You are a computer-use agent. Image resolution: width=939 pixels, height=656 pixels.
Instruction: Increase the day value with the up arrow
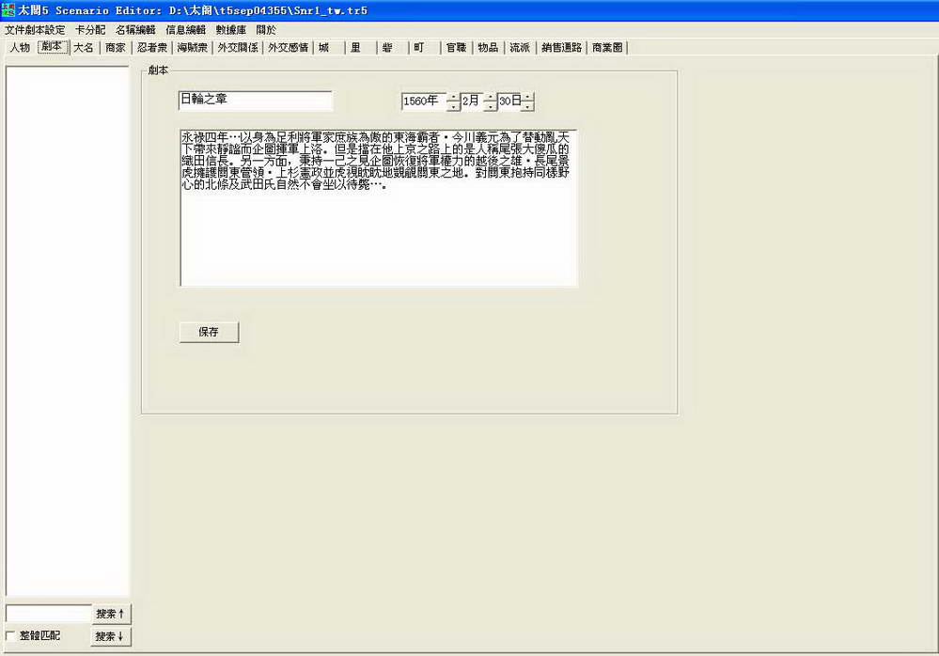[x=527, y=97]
